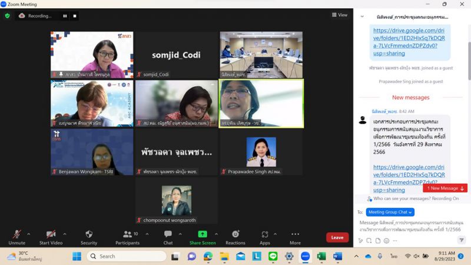Open the Apps icon in toolbar
This screenshot has height=265, width=471.
tap(265, 234)
